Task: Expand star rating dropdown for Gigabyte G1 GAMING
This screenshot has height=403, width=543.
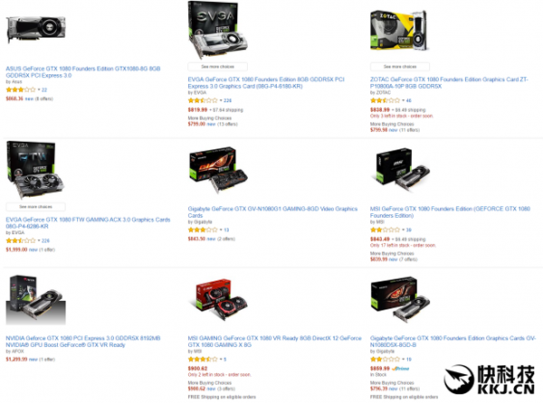Action: pos(221,230)
